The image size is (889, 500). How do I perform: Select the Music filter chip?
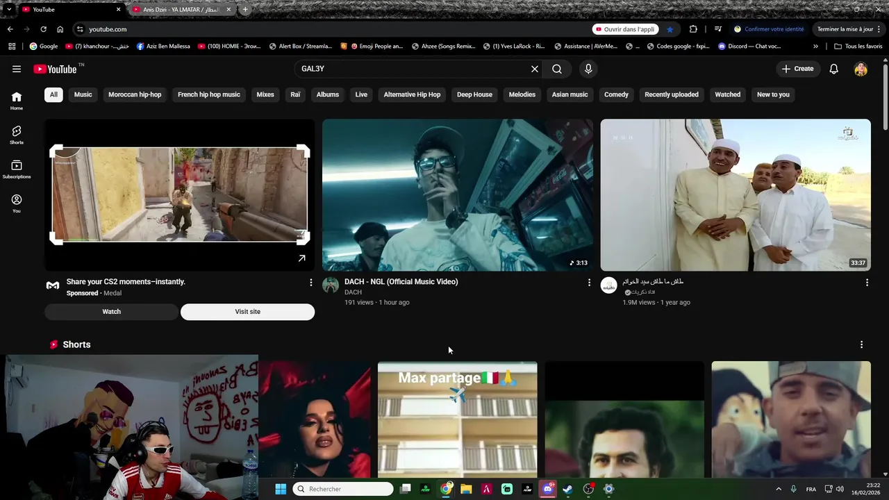tap(83, 94)
